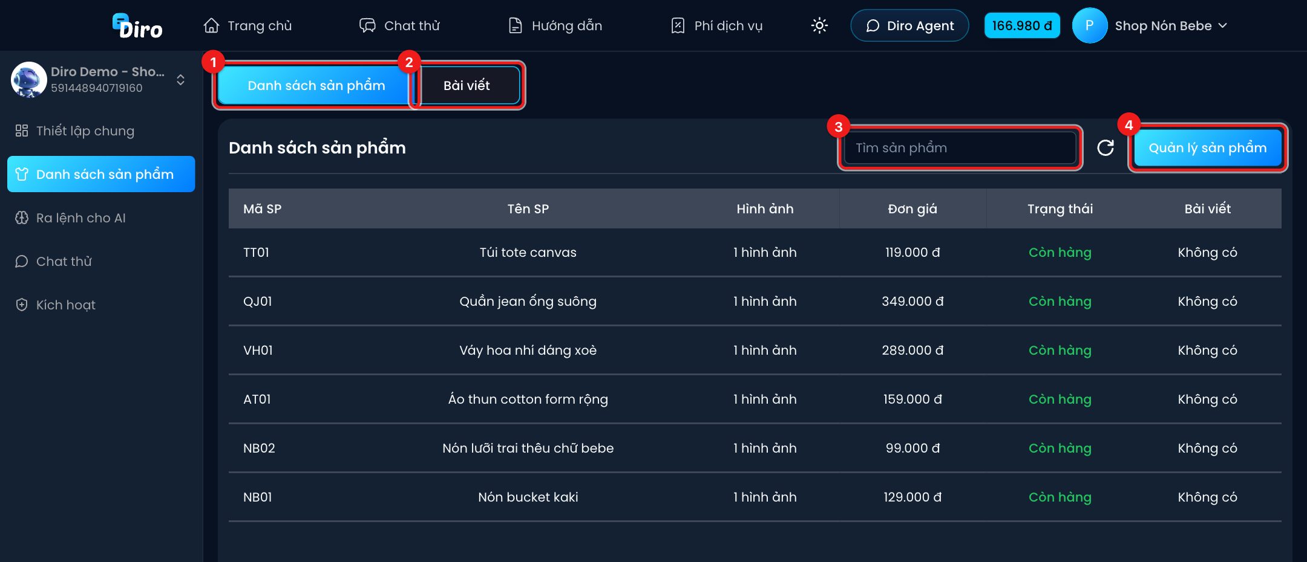
Task: Click the percent receipt icon by Phí dịch vụ
Action: tap(678, 25)
